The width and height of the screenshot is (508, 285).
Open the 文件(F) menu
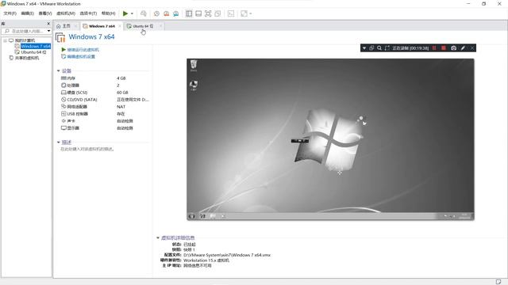tap(10, 13)
